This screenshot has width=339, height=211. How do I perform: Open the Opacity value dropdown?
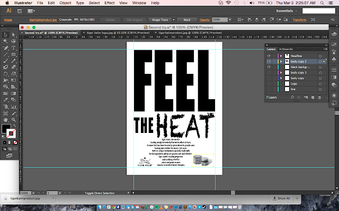point(230,20)
